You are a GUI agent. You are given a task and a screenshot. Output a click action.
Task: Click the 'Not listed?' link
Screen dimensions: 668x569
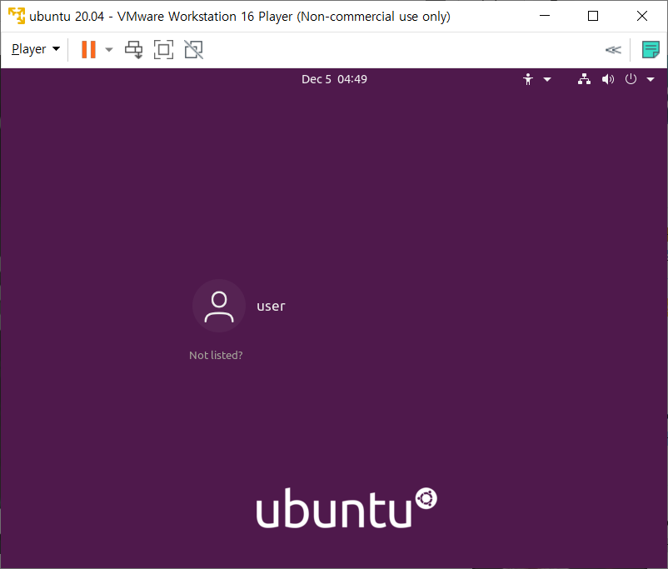tap(216, 355)
